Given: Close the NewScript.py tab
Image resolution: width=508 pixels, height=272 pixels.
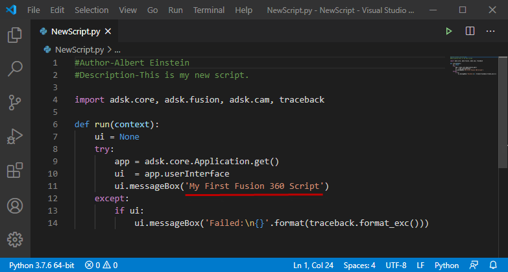Looking at the screenshot, I should [x=108, y=31].
